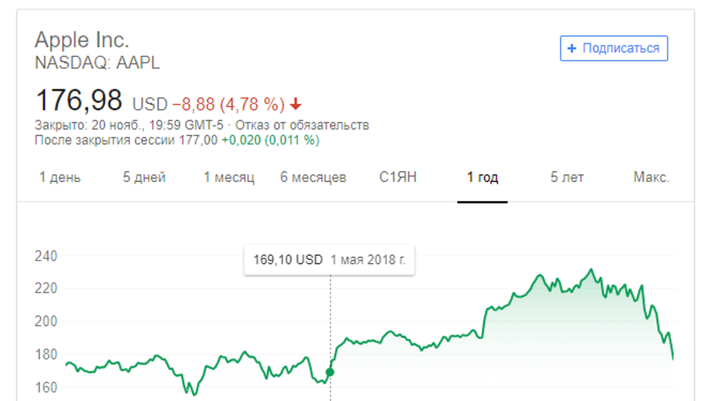Choose the 6 месяцев tab
The width and height of the screenshot is (714, 401).
click(313, 177)
